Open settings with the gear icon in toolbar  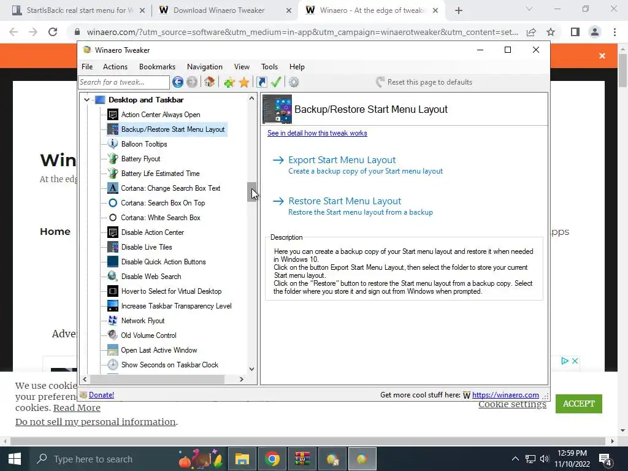[x=294, y=82]
